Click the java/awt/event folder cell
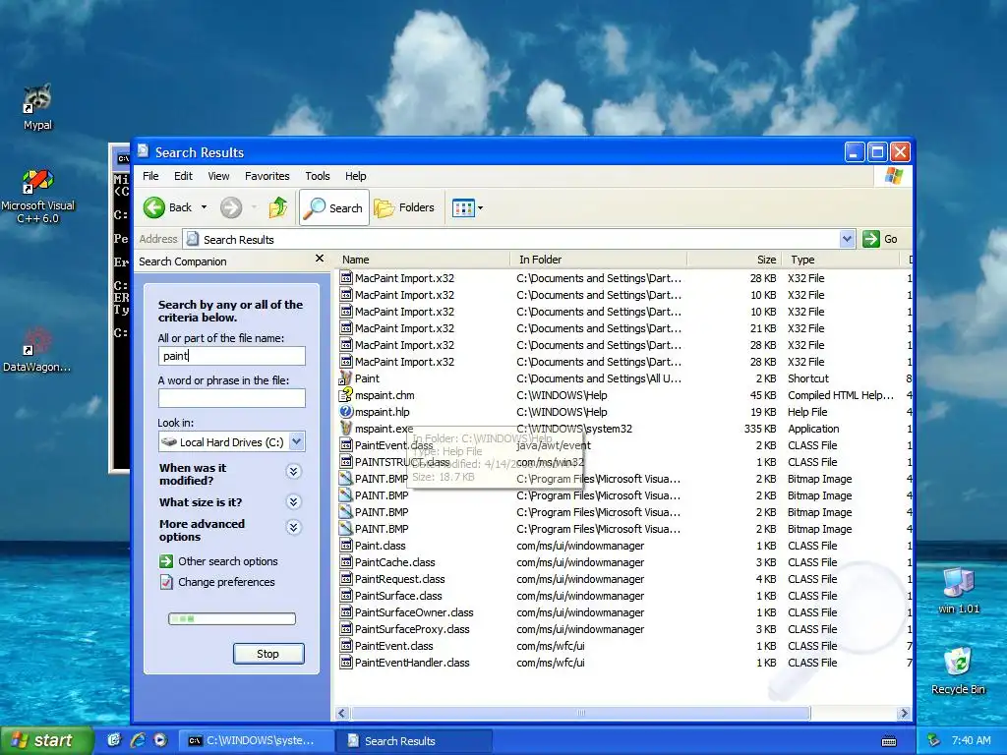Image resolution: width=1007 pixels, height=755 pixels. (x=554, y=445)
